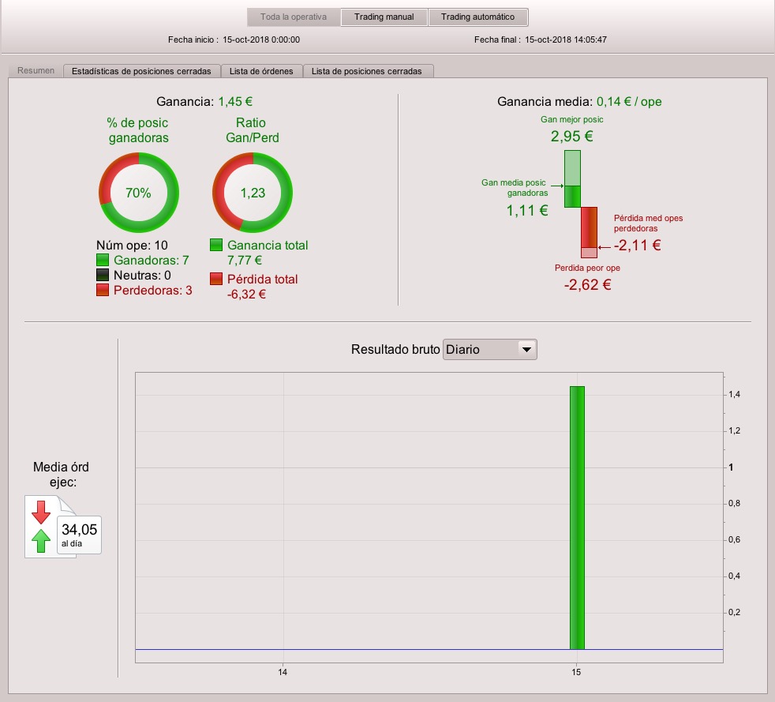Click the Ganadoras: 7 label

click(x=152, y=260)
